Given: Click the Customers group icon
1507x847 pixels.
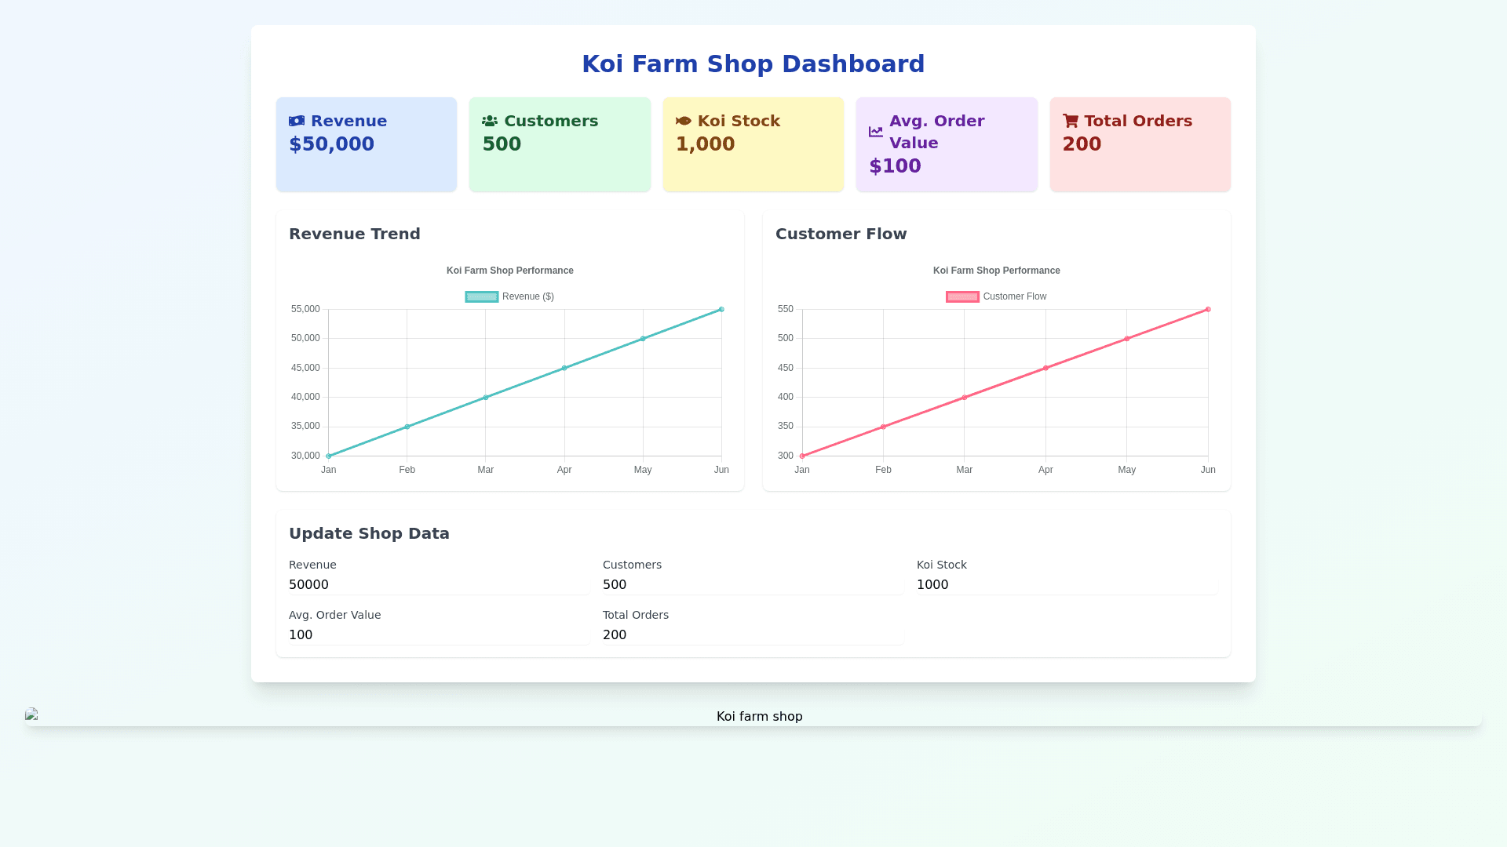Looking at the screenshot, I should click(x=490, y=121).
